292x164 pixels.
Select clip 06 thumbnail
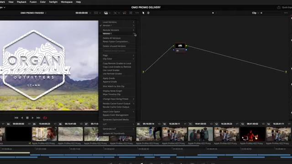click(x=71, y=134)
